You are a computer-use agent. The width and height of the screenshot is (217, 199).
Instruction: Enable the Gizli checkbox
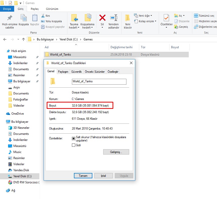pyautogui.click(x=74, y=145)
